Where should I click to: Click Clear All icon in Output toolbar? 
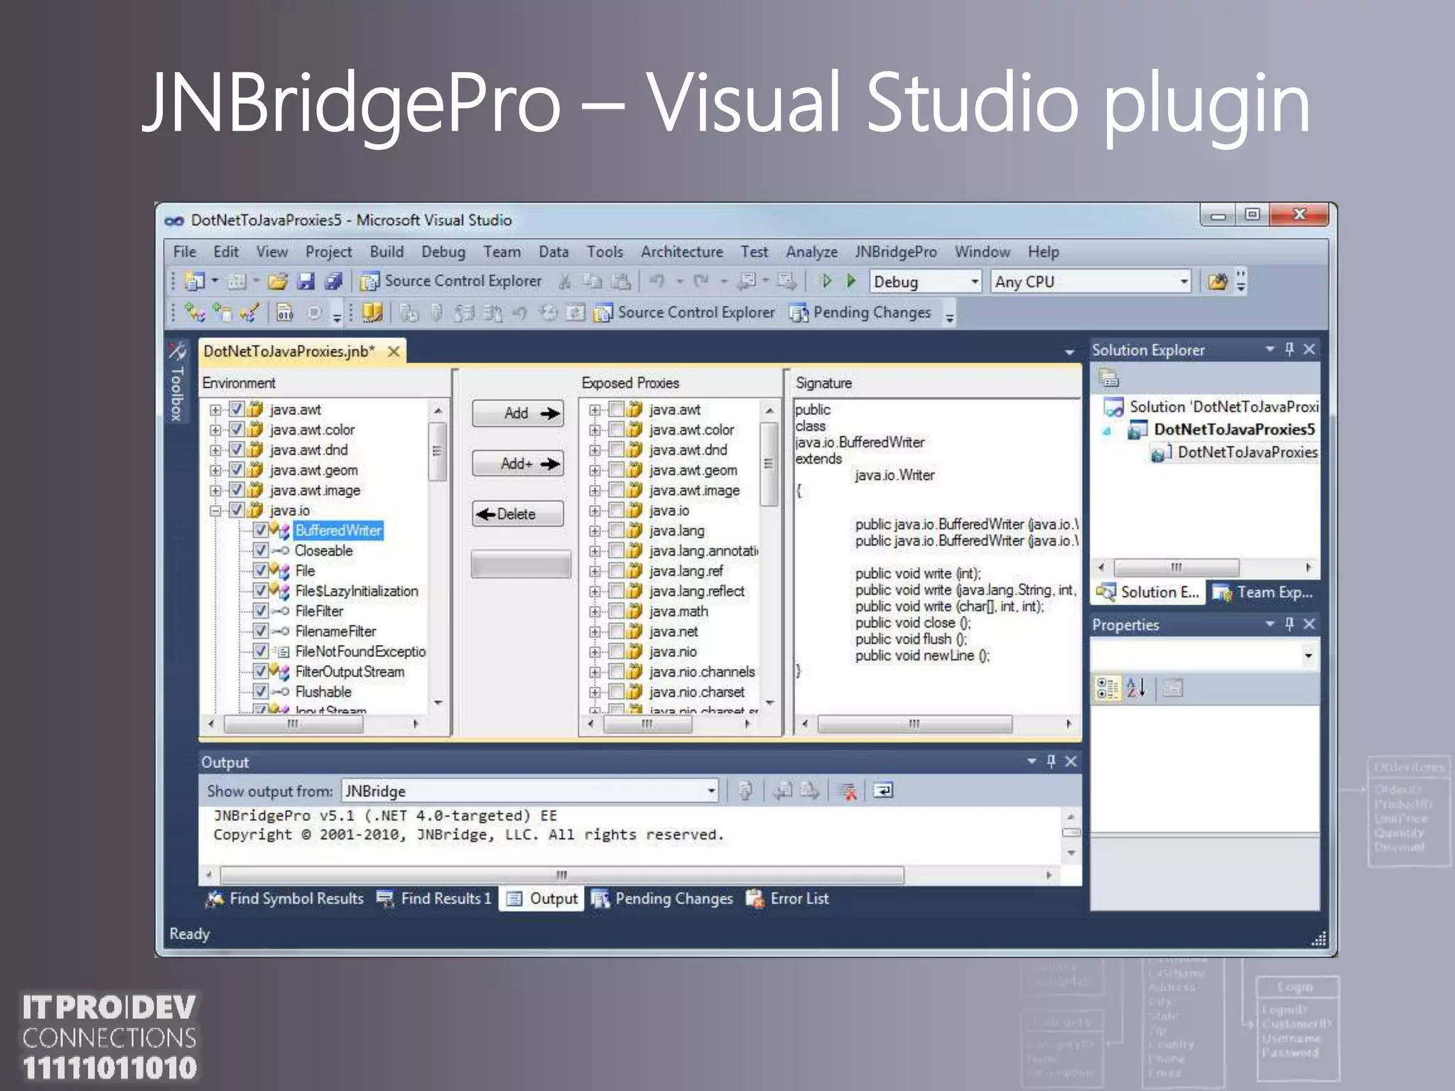847,791
